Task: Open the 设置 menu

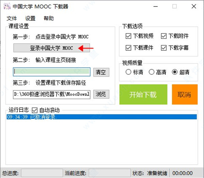Action: [30, 18]
